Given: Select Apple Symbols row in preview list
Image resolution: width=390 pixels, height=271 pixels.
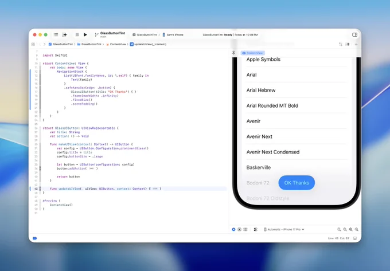Looking at the screenshot, I should (297, 60).
